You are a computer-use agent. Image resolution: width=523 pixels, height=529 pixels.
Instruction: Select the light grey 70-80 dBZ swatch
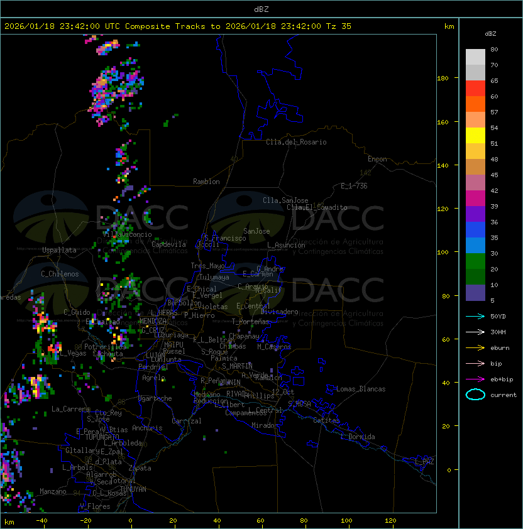475,57
